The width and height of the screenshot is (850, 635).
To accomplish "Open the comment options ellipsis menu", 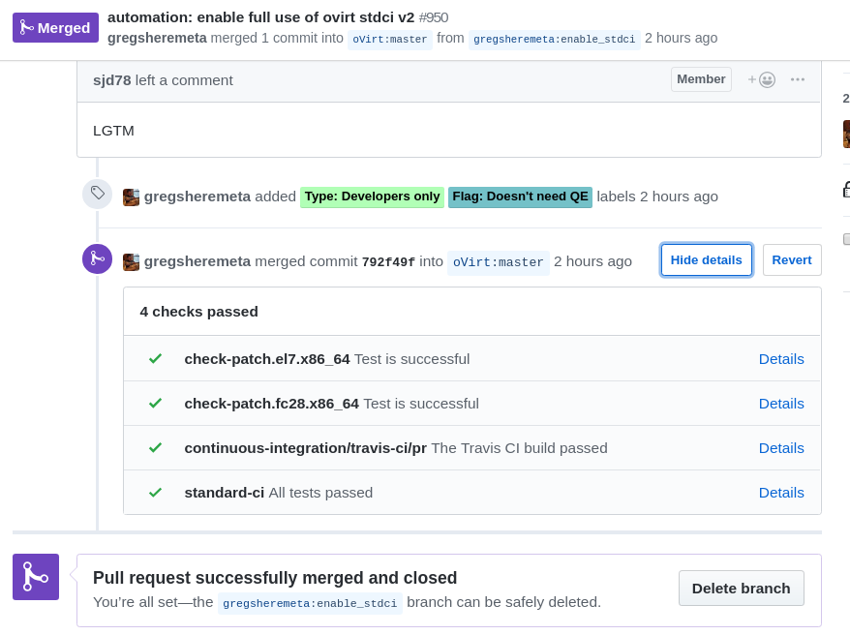I will tap(798, 79).
